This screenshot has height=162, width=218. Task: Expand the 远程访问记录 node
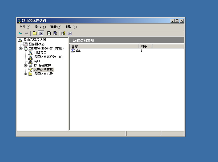click(25, 74)
